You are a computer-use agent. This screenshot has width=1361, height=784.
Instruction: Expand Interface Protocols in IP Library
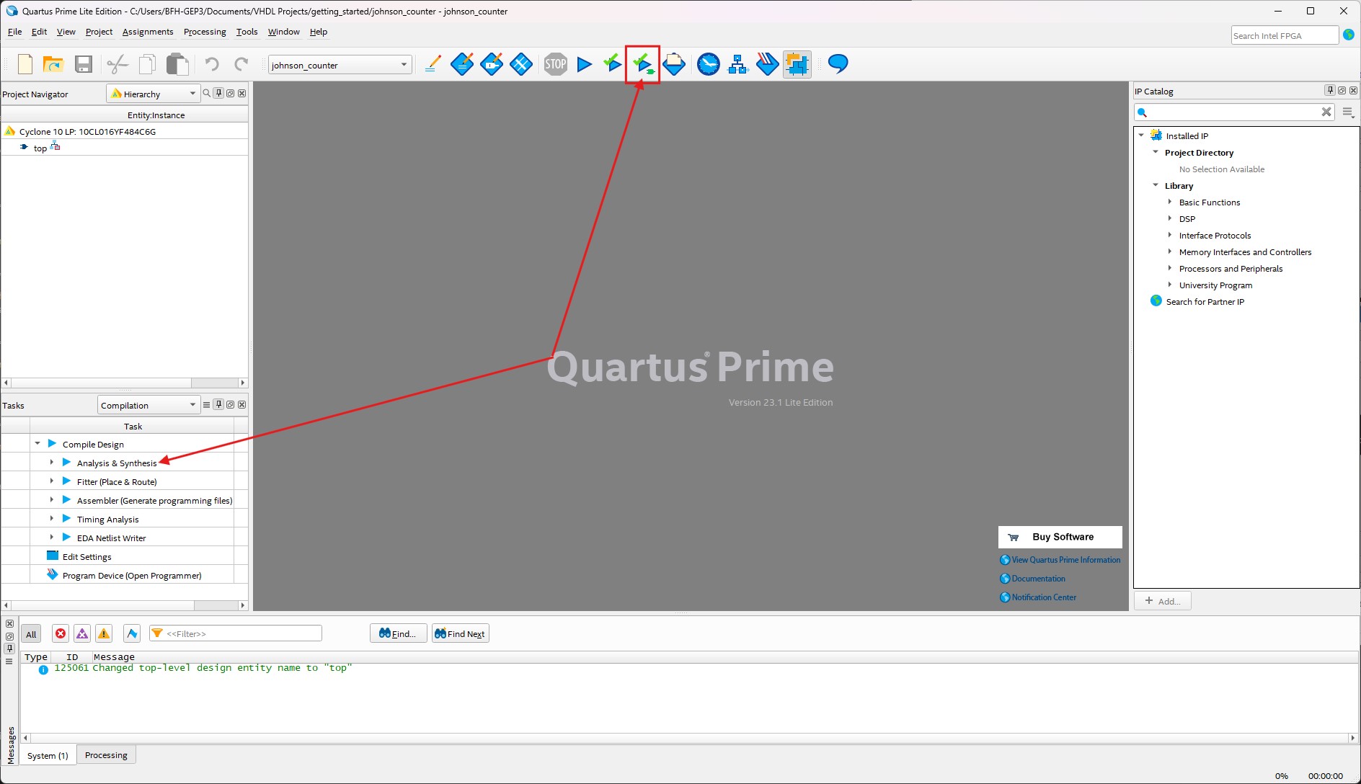(x=1170, y=235)
